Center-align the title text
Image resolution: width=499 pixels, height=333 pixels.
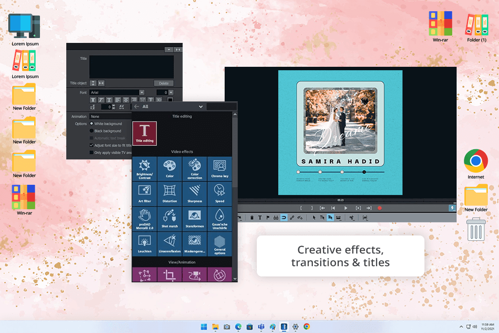coord(126,100)
